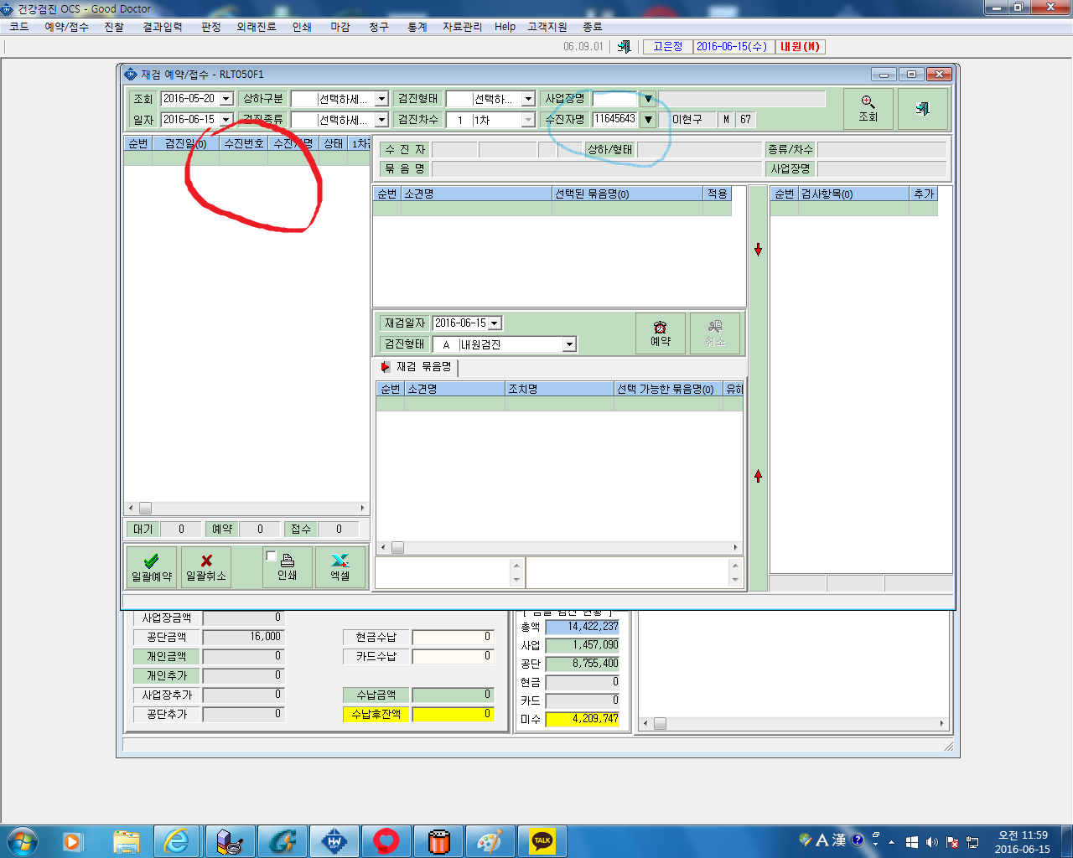Open KakaoTalk from the taskbar
The width and height of the screenshot is (1073, 858).
[x=542, y=840]
